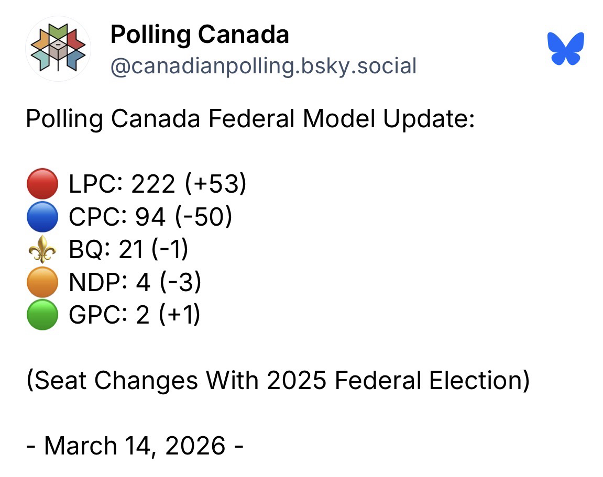
Task: Click the fleur-de-lis emoji beside BQ
Action: (41, 249)
